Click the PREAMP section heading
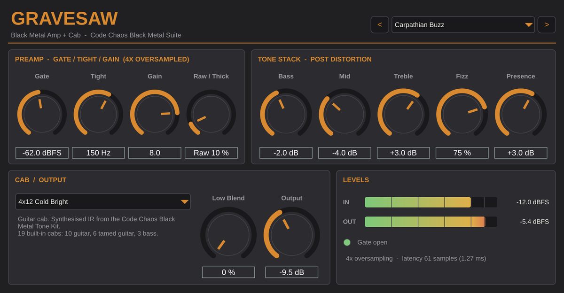This screenshot has width=564, height=293. tap(102, 59)
